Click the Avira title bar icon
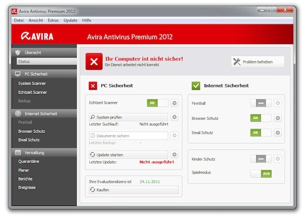The image size is (305, 216). 14,11
